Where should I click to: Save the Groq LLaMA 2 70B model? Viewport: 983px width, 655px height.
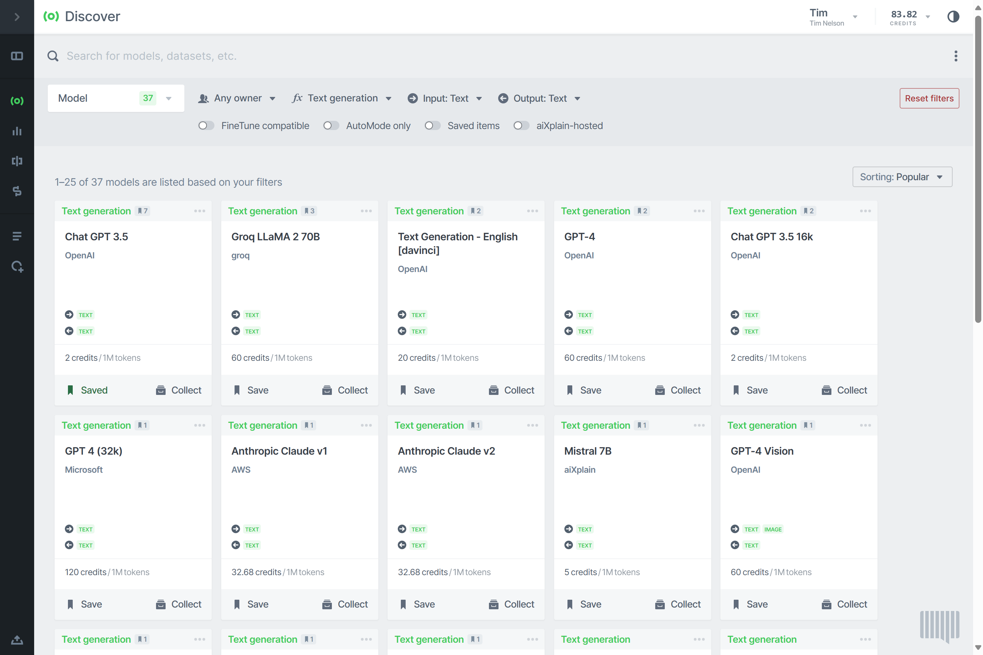(251, 390)
